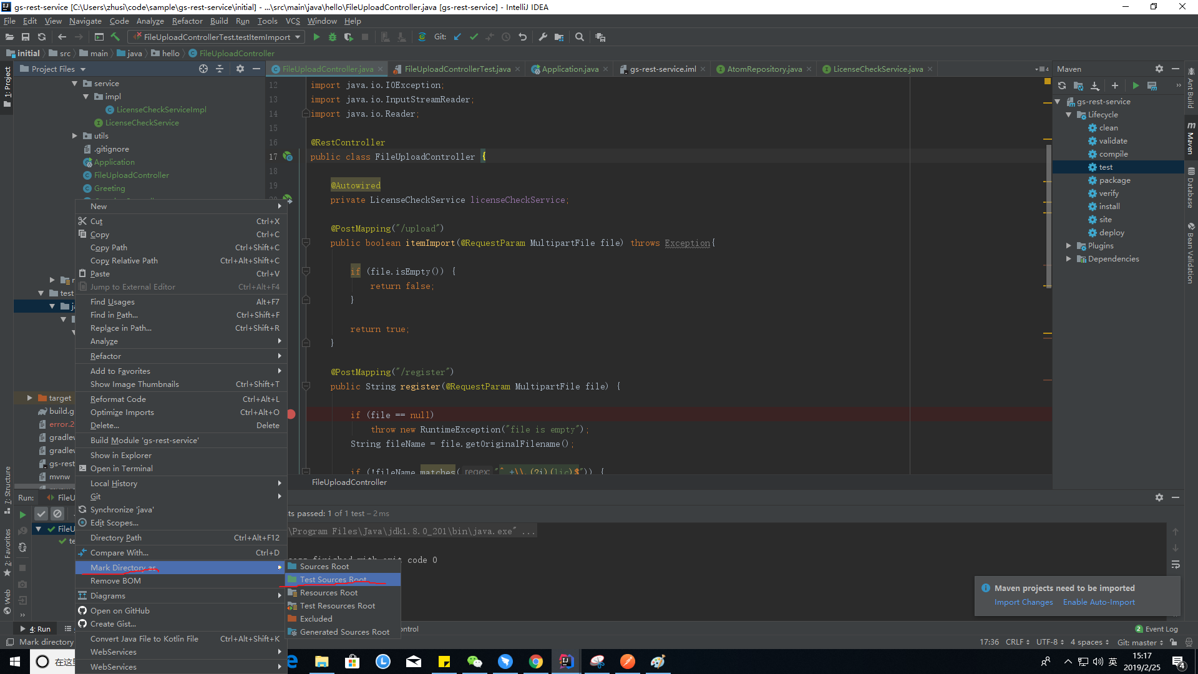Toggle the 4: Run bottom tab
The width and height of the screenshot is (1198, 674).
(36, 629)
